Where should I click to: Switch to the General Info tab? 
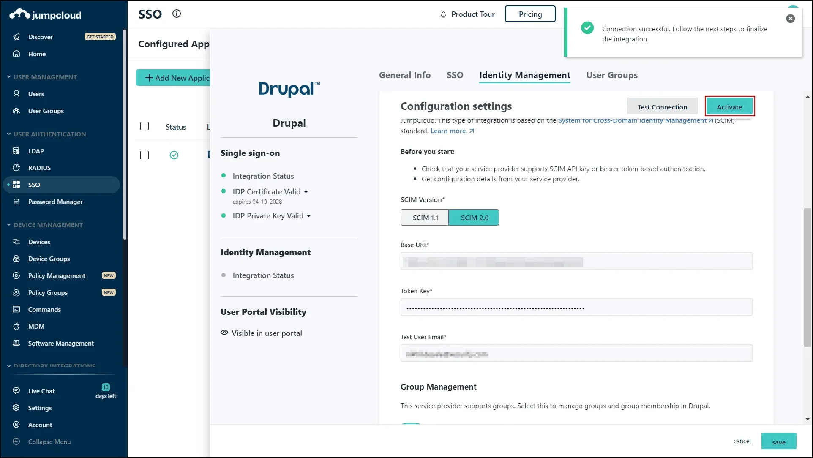click(x=404, y=75)
